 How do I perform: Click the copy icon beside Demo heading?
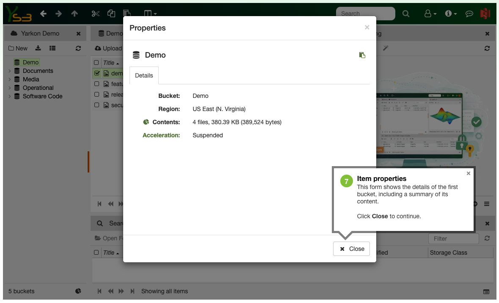coord(362,55)
